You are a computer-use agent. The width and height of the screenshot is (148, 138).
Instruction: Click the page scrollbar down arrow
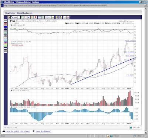coord(145,132)
